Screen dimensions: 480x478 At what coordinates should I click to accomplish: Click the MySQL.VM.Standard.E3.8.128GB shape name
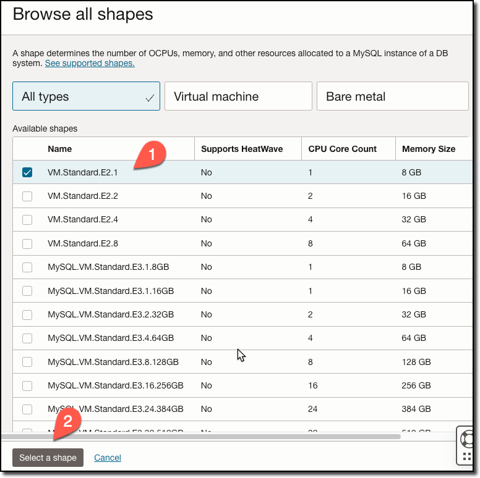tap(113, 362)
